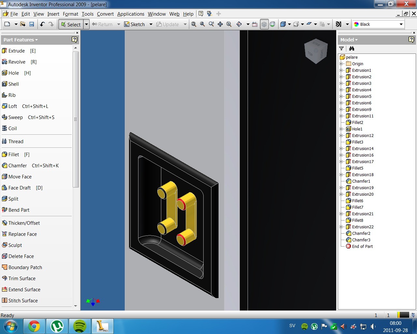The image size is (417, 334).
Task: Undo the last action
Action: coord(42,24)
